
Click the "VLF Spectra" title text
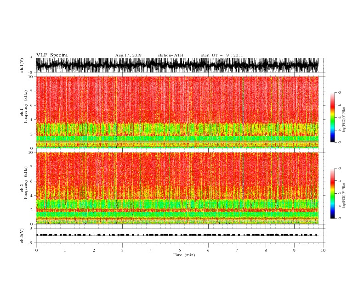click(52, 55)
